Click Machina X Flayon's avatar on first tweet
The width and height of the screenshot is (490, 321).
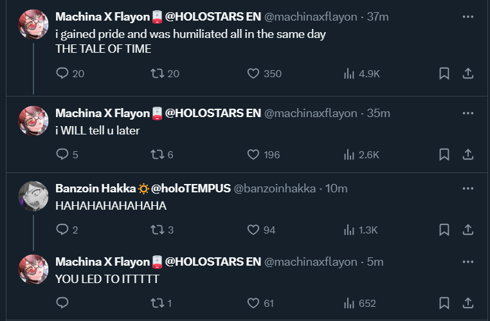(x=33, y=24)
